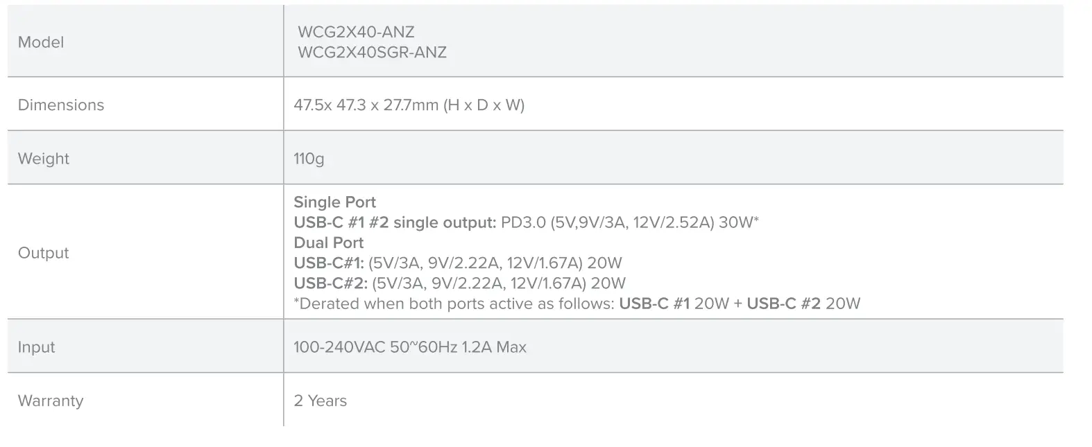
Task: Select the 2 Years warranty value
Action: [x=321, y=401]
